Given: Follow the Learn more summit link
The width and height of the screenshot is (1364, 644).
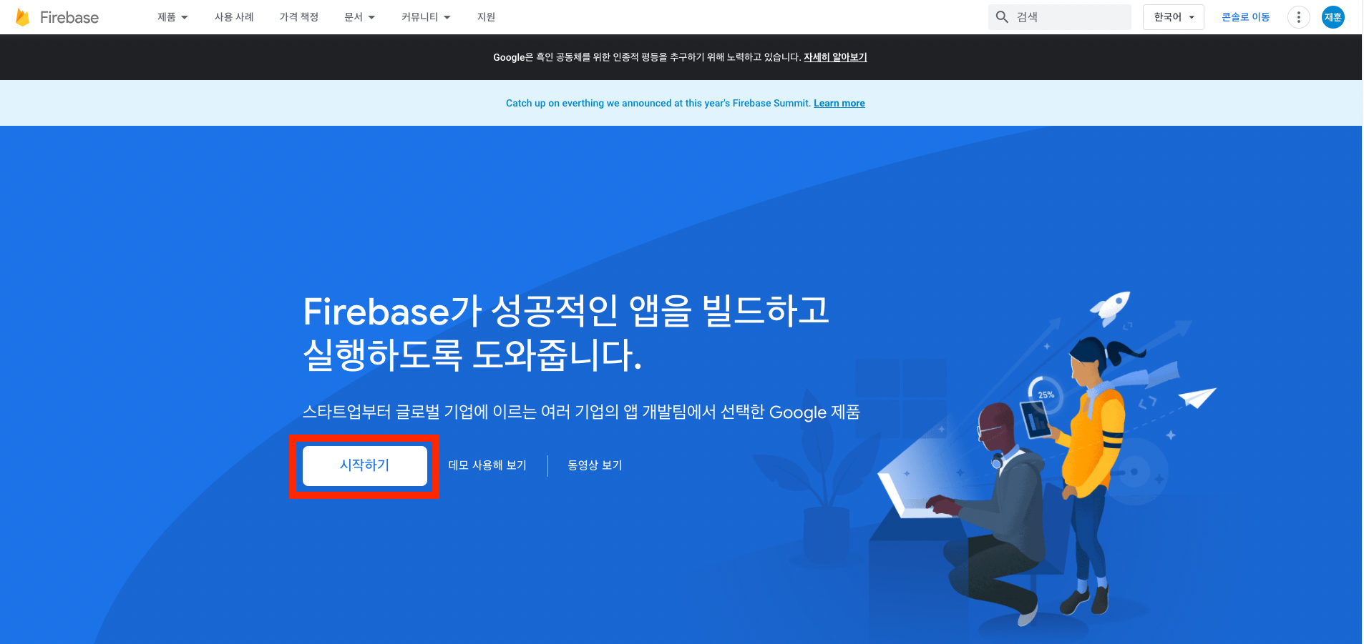Looking at the screenshot, I should coord(839,103).
